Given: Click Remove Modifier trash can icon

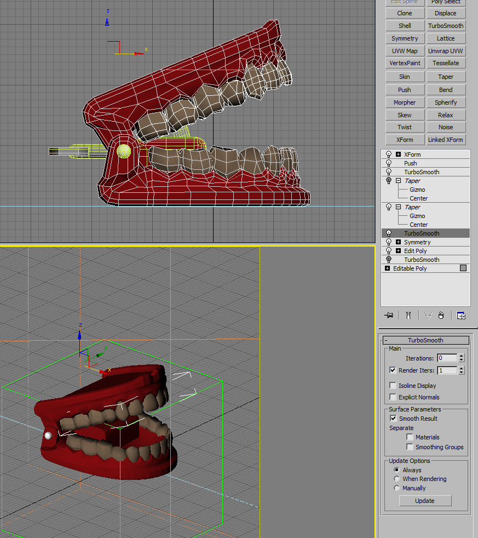Looking at the screenshot, I should pyautogui.click(x=441, y=316).
